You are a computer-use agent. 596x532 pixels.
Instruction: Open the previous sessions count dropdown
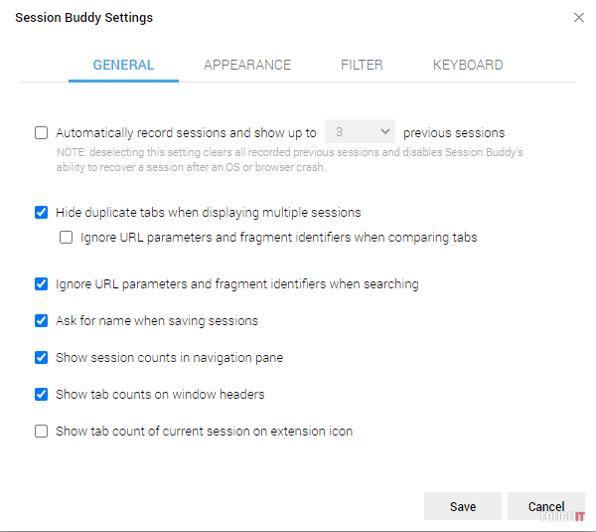360,132
